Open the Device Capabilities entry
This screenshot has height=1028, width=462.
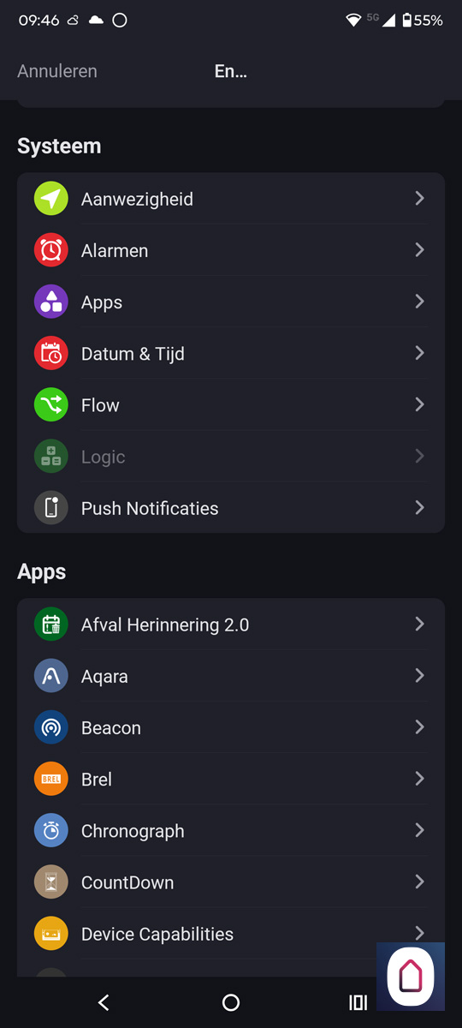pyautogui.click(x=231, y=934)
